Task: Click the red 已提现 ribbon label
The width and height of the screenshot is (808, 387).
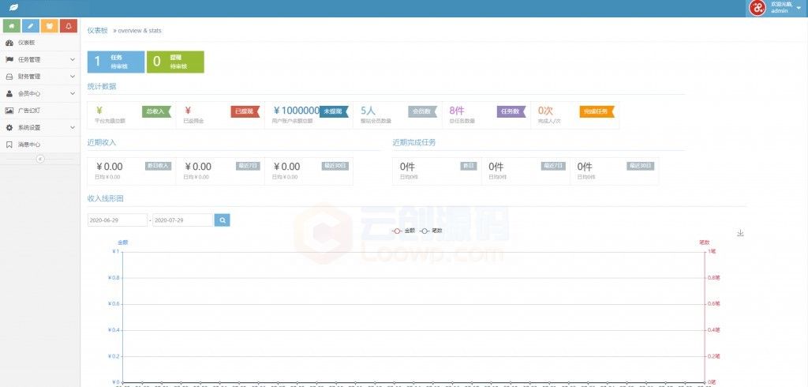Action: pos(245,111)
